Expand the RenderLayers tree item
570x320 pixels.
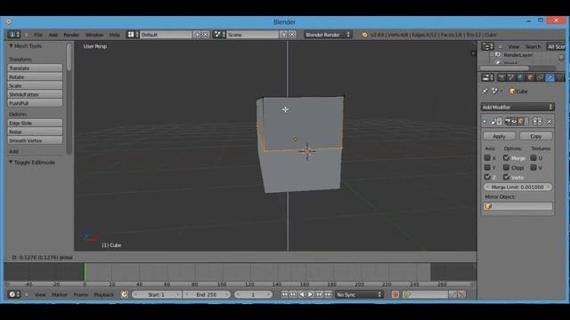492,55
